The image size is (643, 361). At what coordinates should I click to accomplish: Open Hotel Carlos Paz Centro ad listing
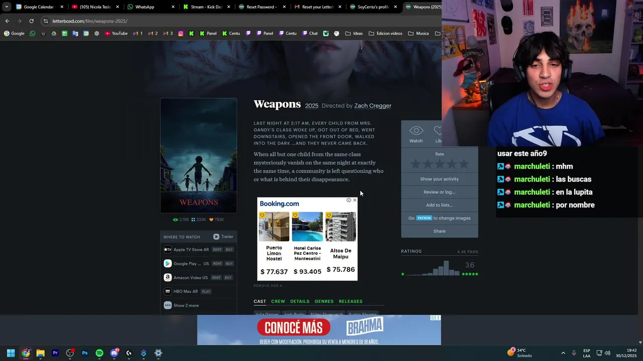click(307, 244)
